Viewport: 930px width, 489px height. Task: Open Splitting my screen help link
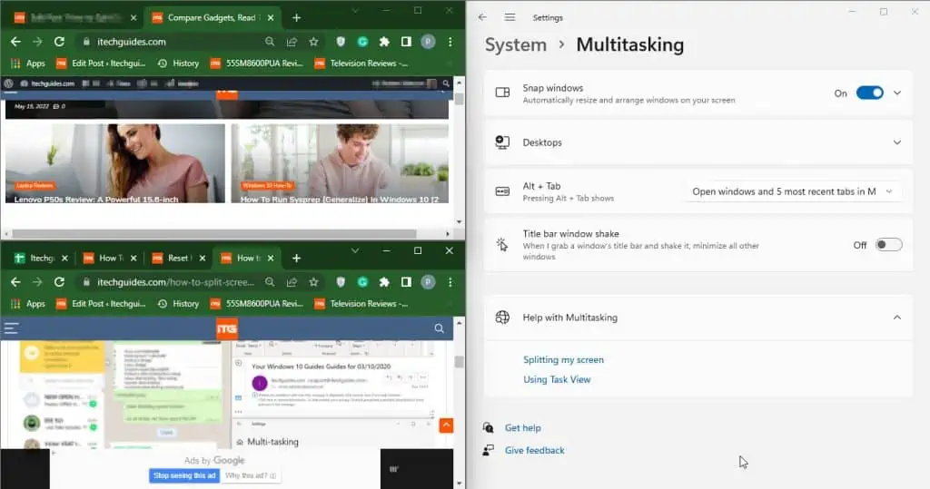pyautogui.click(x=563, y=360)
